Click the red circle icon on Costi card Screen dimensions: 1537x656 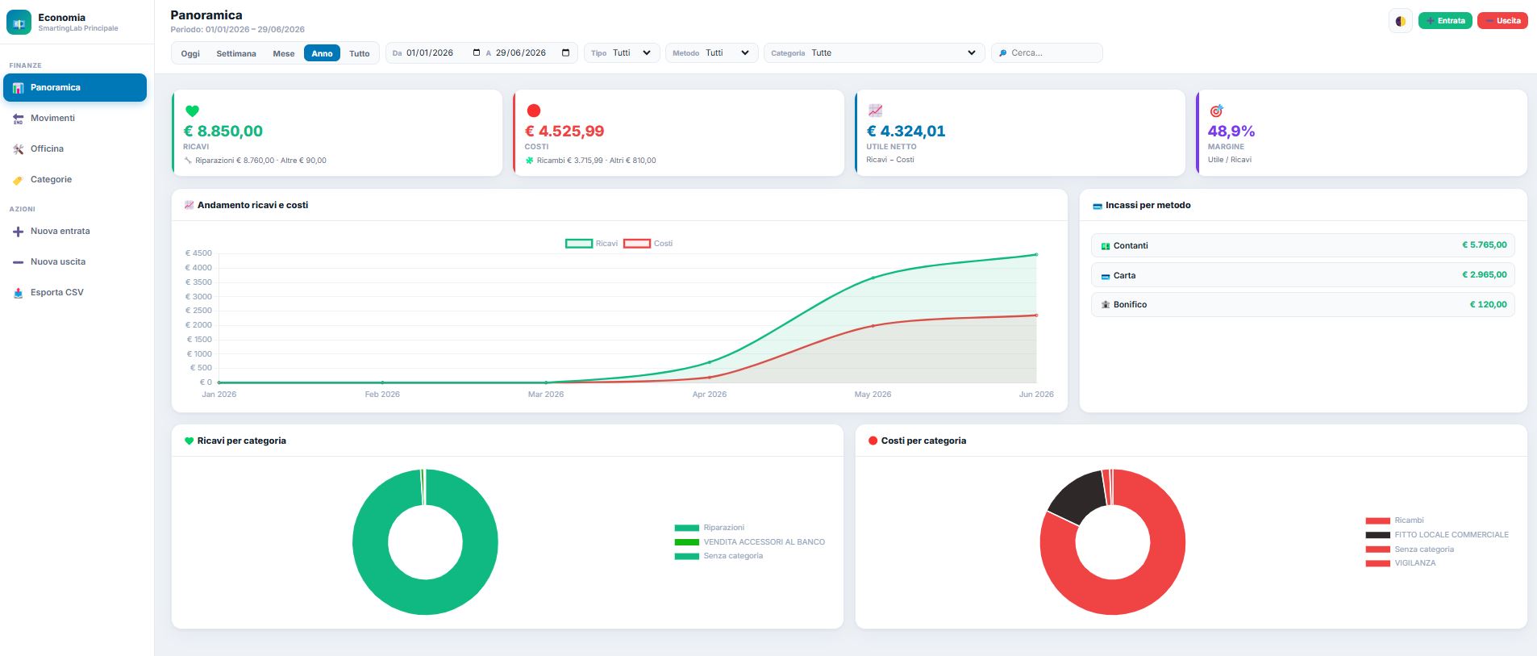tap(533, 111)
